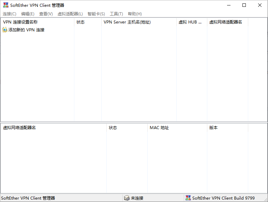Open the 虚拟适配器(L) menu
This screenshot has width=268, height=202.
point(70,14)
